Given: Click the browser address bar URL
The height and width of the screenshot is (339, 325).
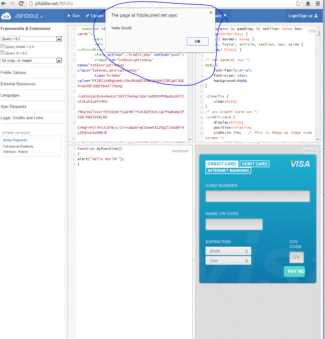Looking at the screenshot, I should point(54,4).
